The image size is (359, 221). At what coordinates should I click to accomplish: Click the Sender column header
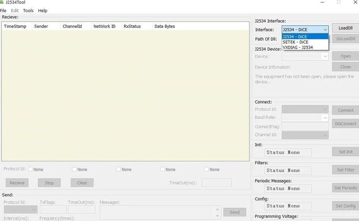click(41, 26)
